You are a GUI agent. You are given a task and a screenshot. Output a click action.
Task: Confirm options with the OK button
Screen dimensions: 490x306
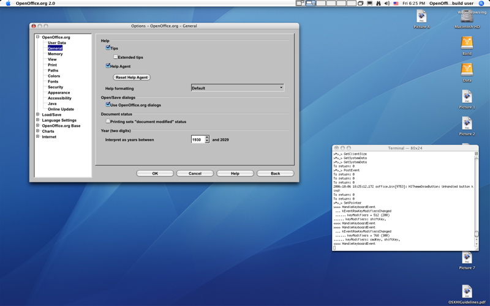(x=155, y=173)
